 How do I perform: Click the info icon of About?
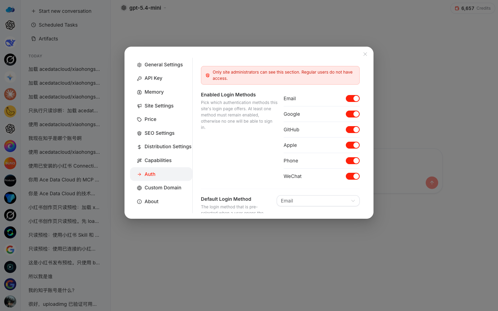(139, 202)
